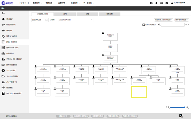Open notifications with the bell icon
The image size is (191, 119).
click(156, 3)
